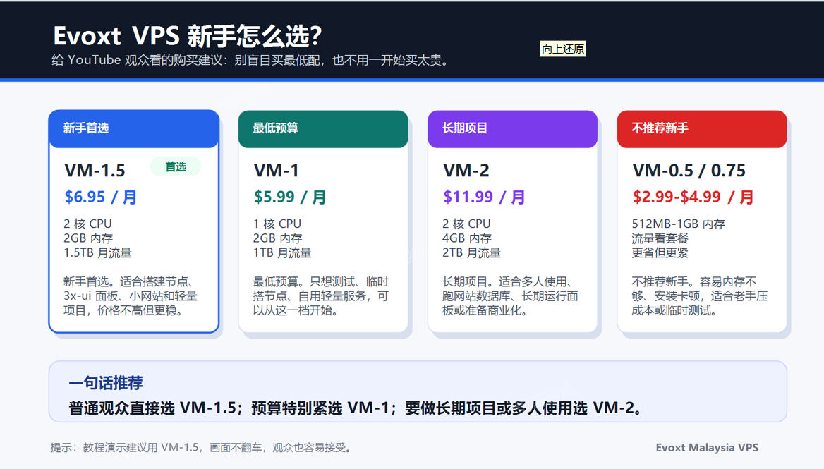824x469 pixels.
Task: Click the "更省但更紧" line
Action: coord(660,252)
